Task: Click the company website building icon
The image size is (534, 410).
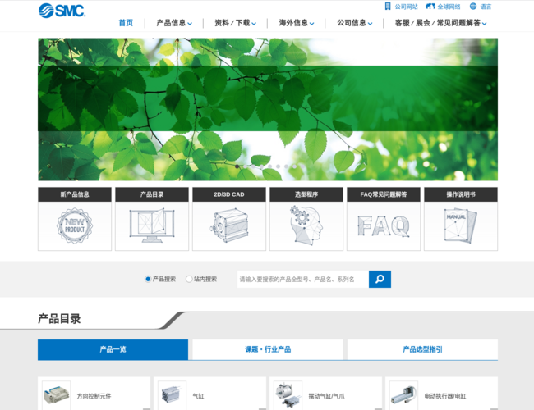Action: click(388, 6)
